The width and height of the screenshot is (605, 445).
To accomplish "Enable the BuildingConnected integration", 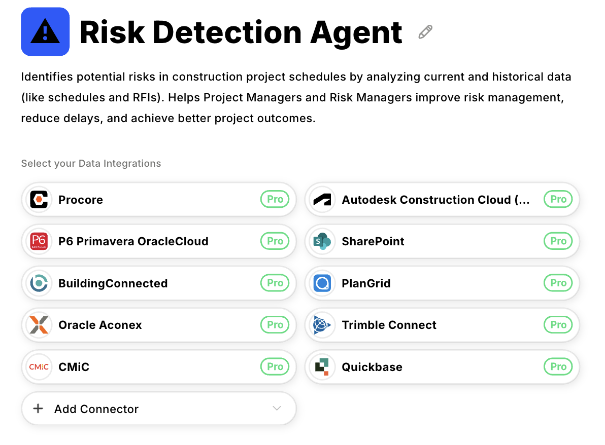I will pos(158,283).
